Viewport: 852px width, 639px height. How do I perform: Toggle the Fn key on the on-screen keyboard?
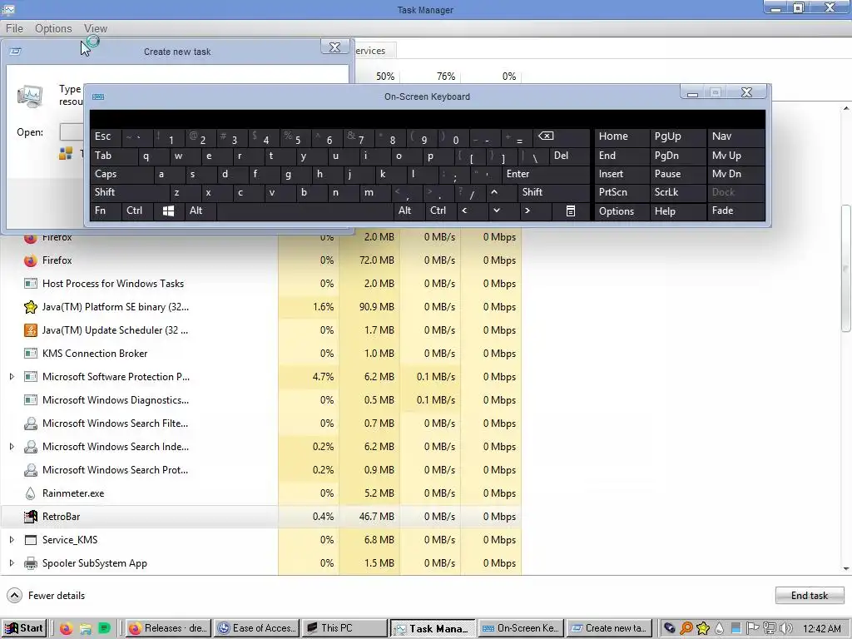pos(106,211)
